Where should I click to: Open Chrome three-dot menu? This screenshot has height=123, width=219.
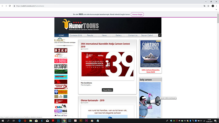tap(216, 6)
